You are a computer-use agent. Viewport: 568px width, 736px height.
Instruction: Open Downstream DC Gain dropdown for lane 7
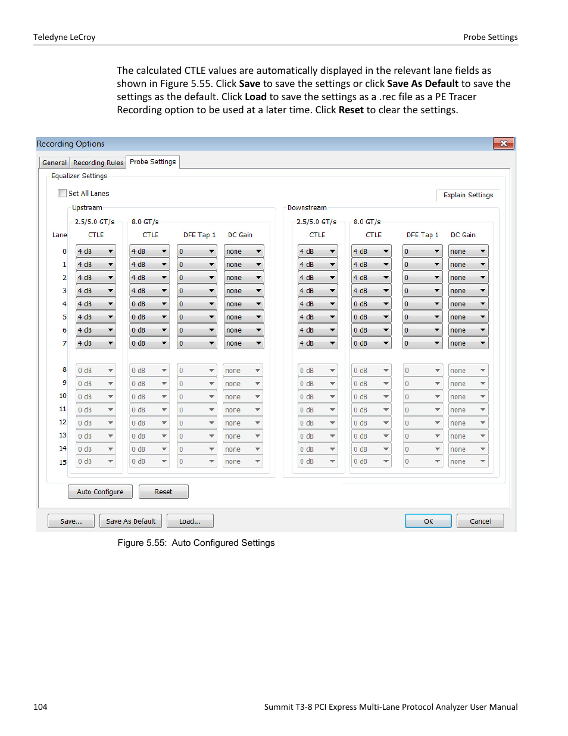tap(469, 343)
